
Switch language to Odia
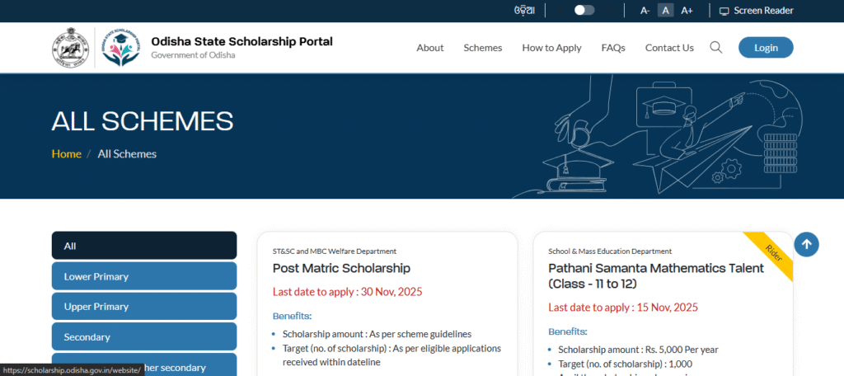[524, 11]
